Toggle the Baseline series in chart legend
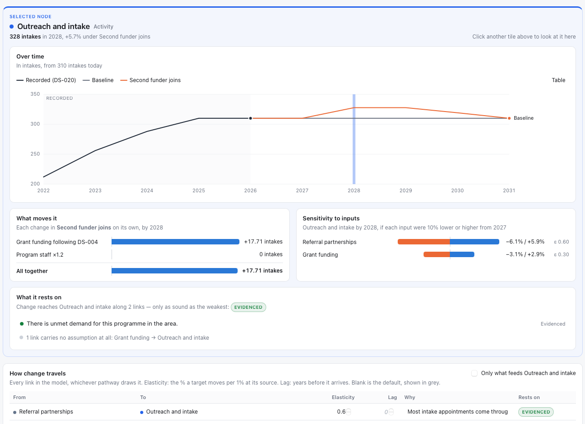 tap(98, 80)
